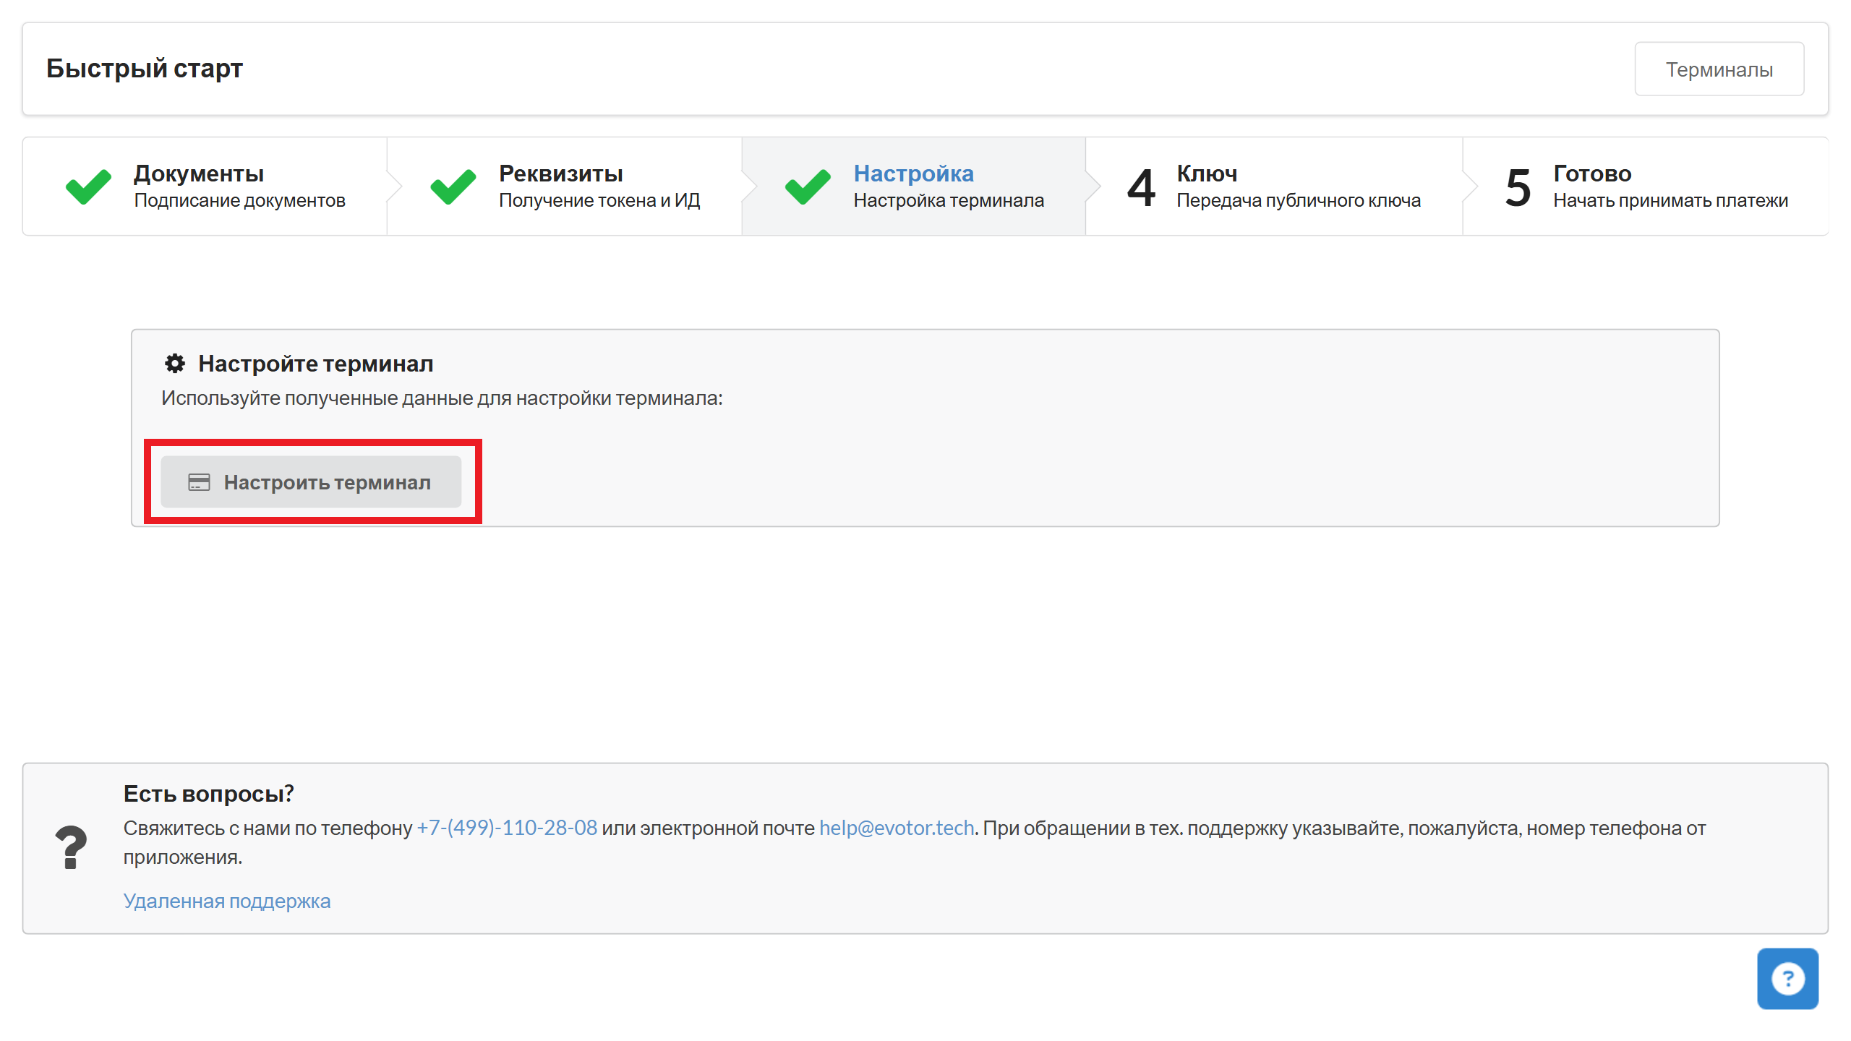Click the green checkmark beside Реквизиты

(x=453, y=187)
